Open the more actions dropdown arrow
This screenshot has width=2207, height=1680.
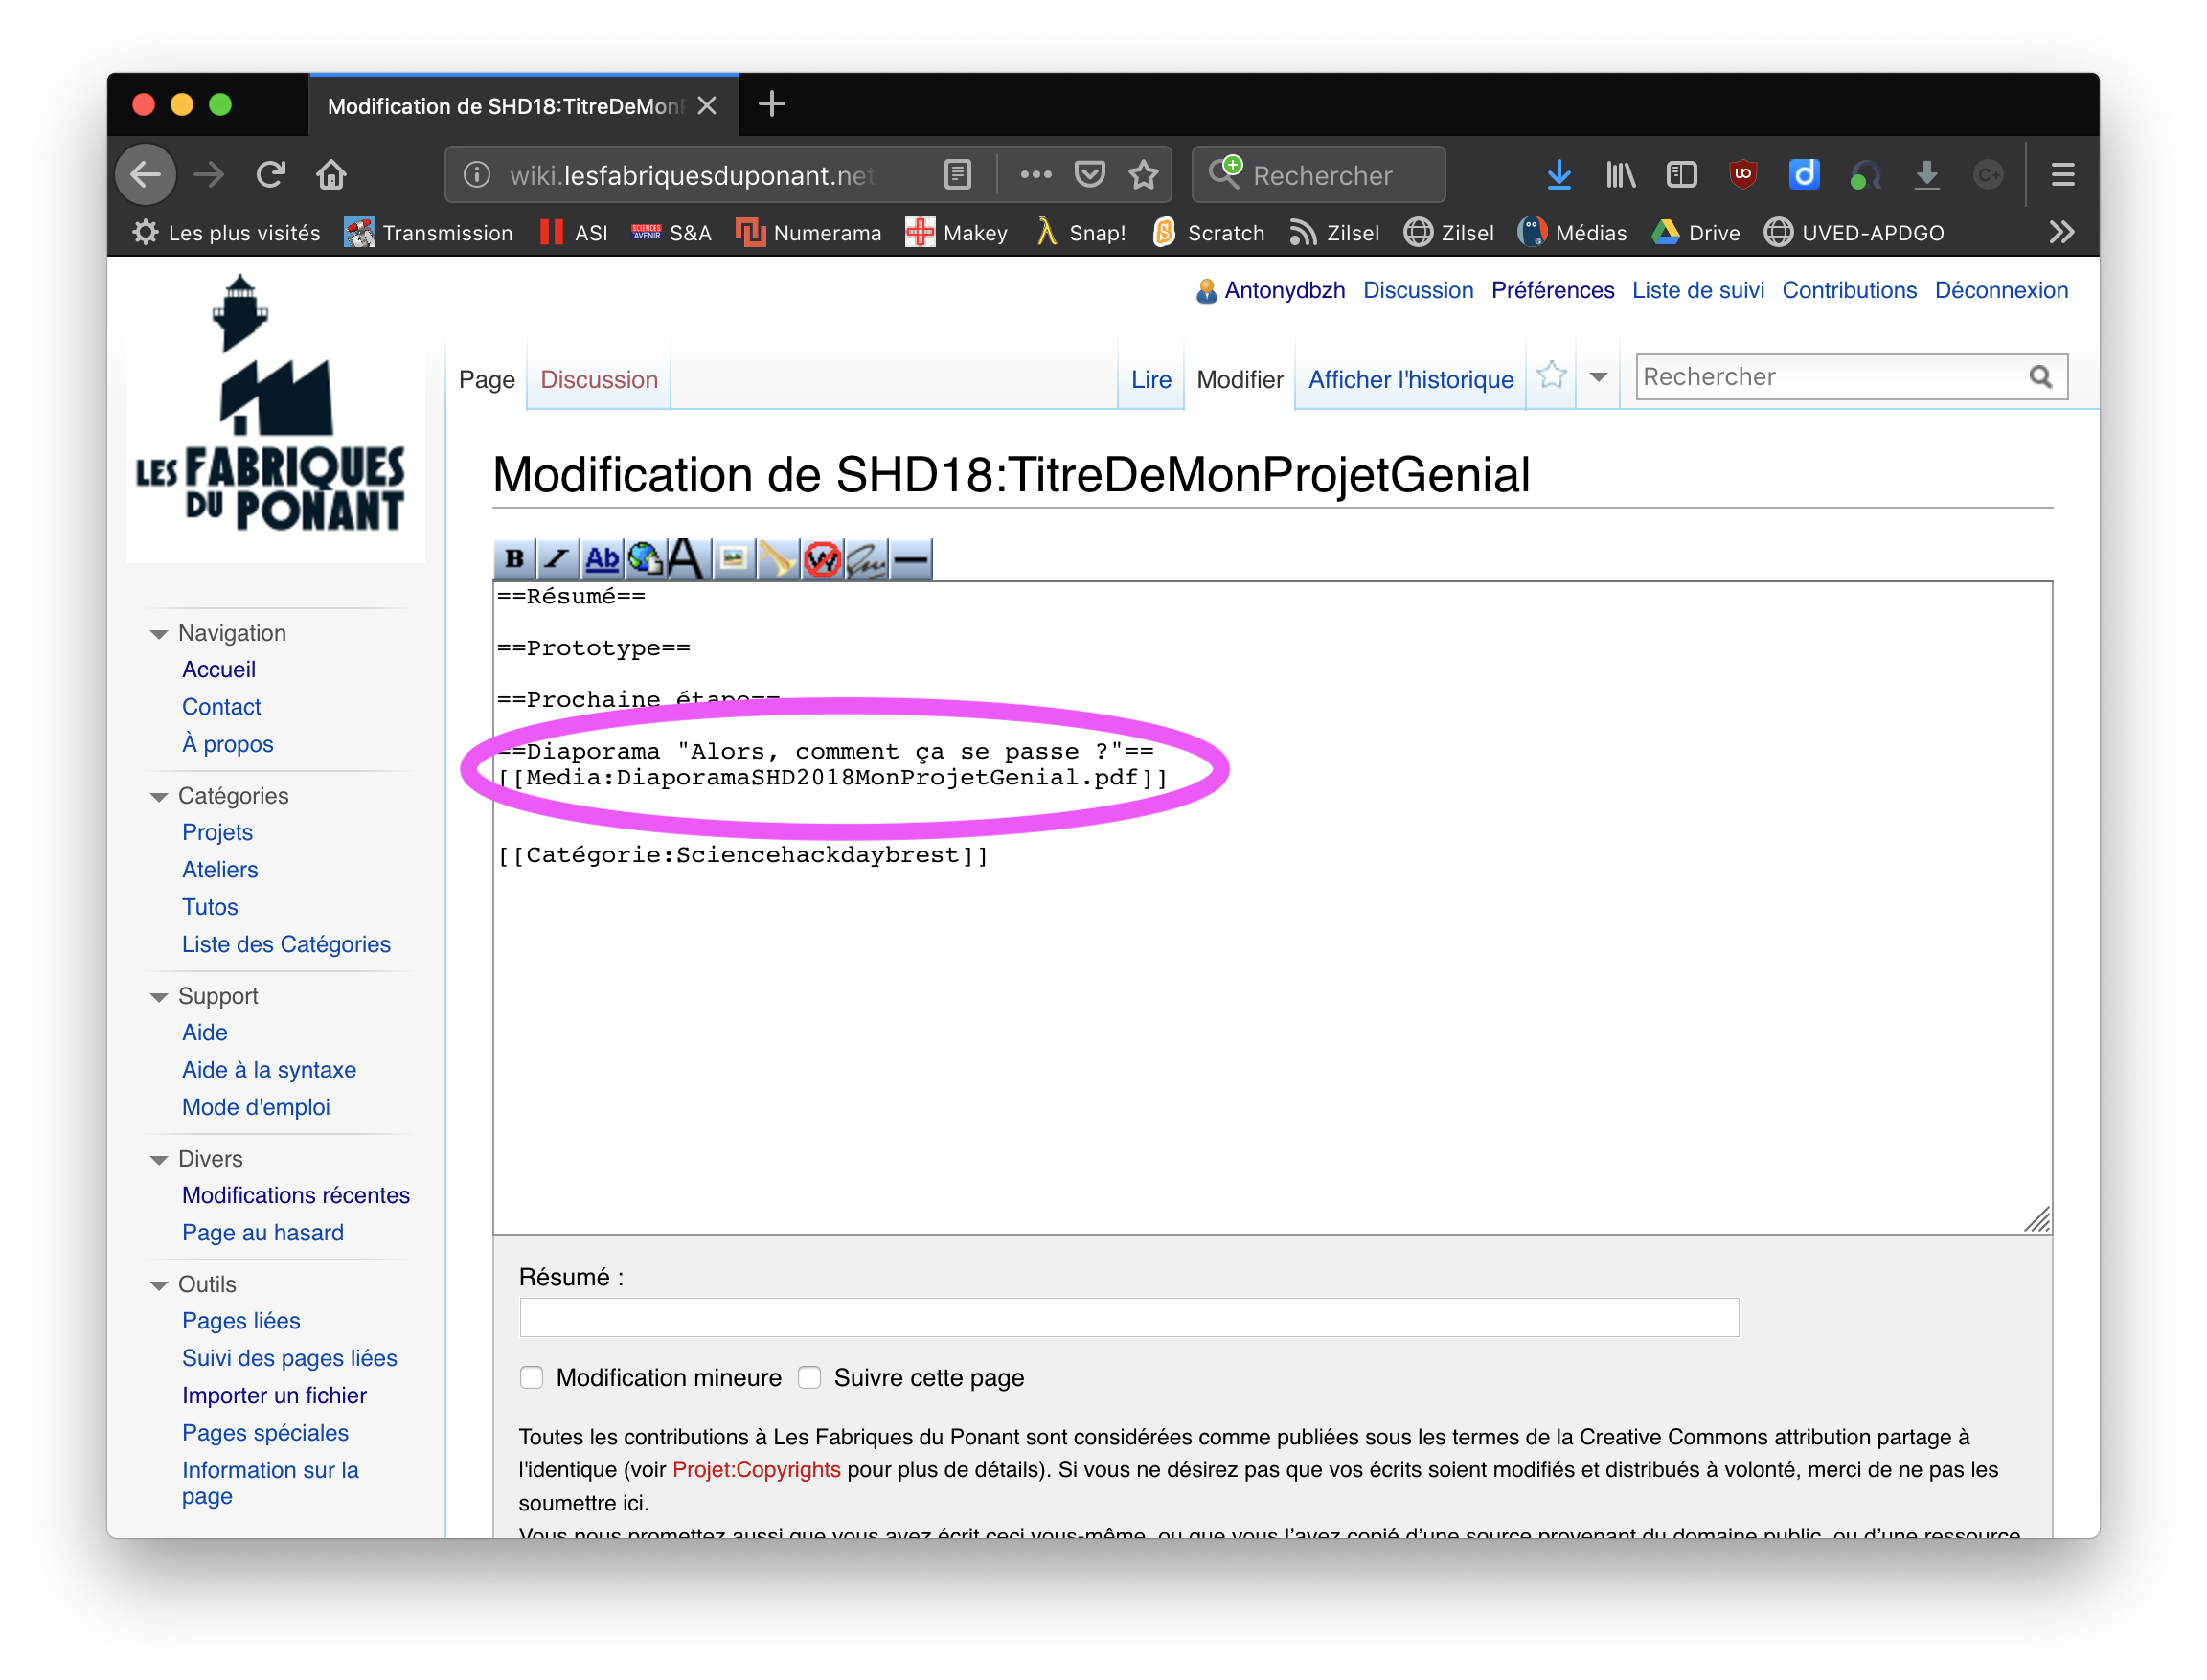point(1598,377)
